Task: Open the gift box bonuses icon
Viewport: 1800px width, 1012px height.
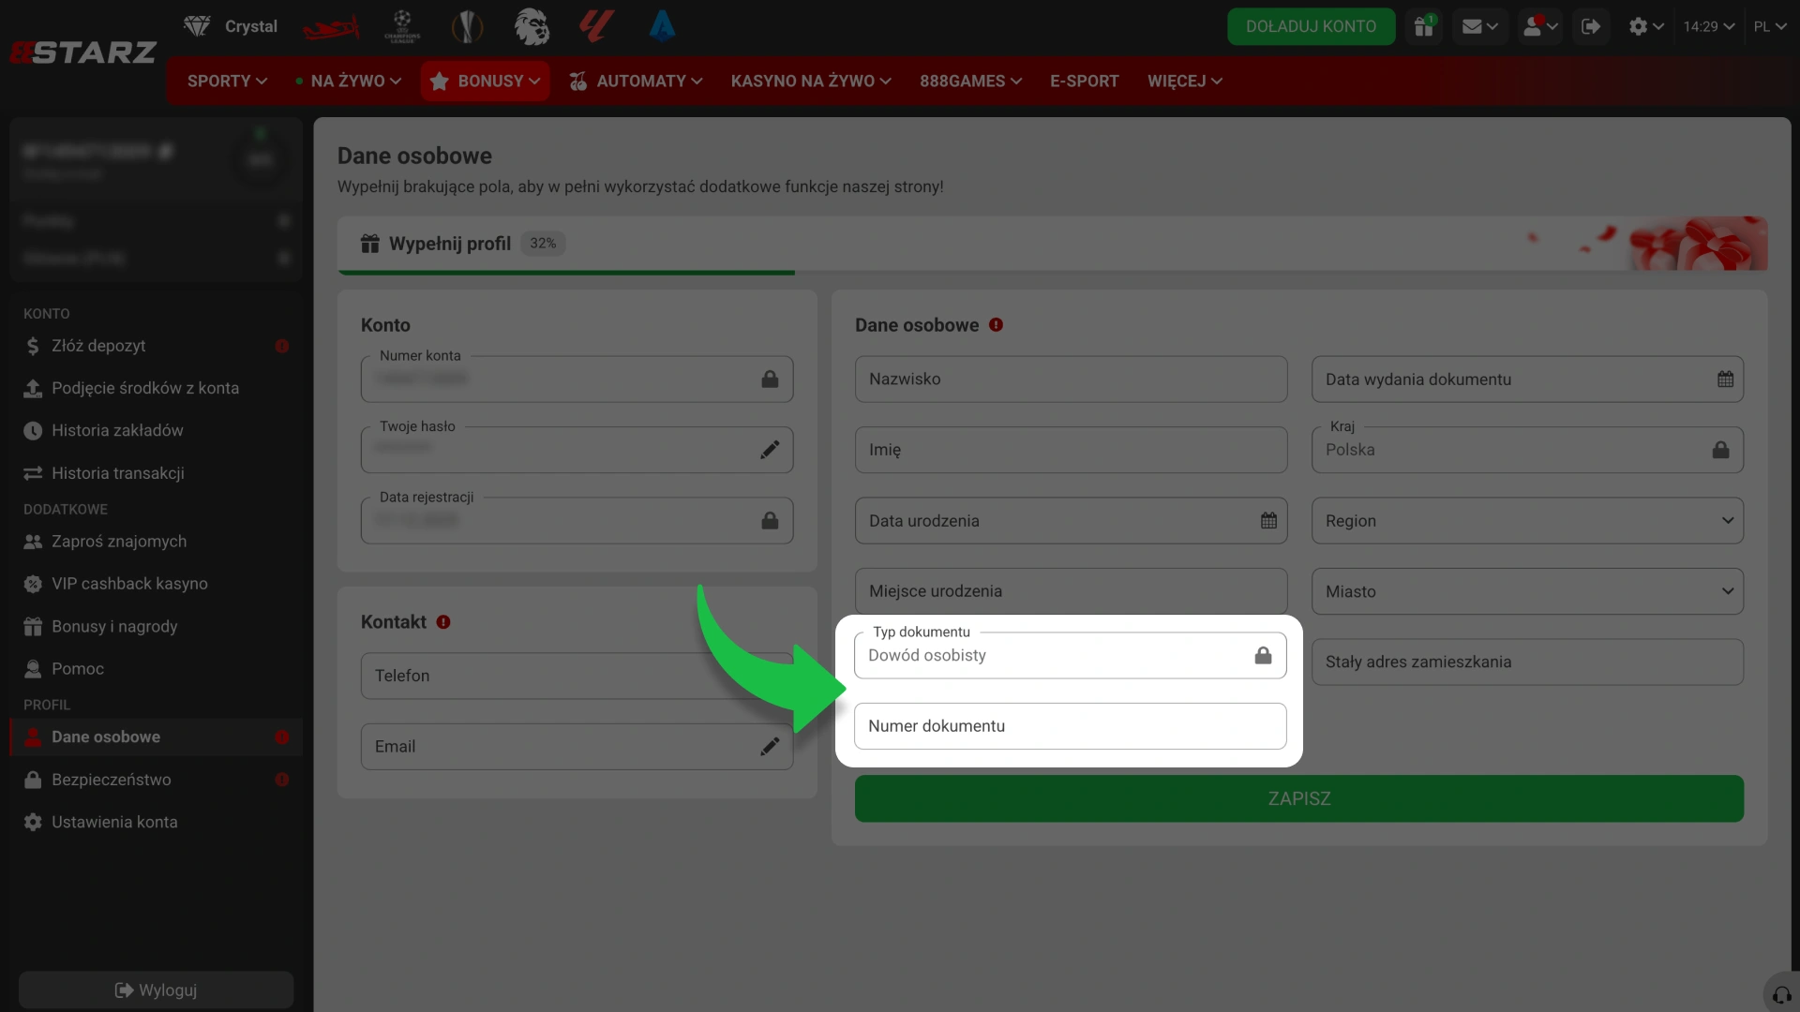Action: 1424,26
